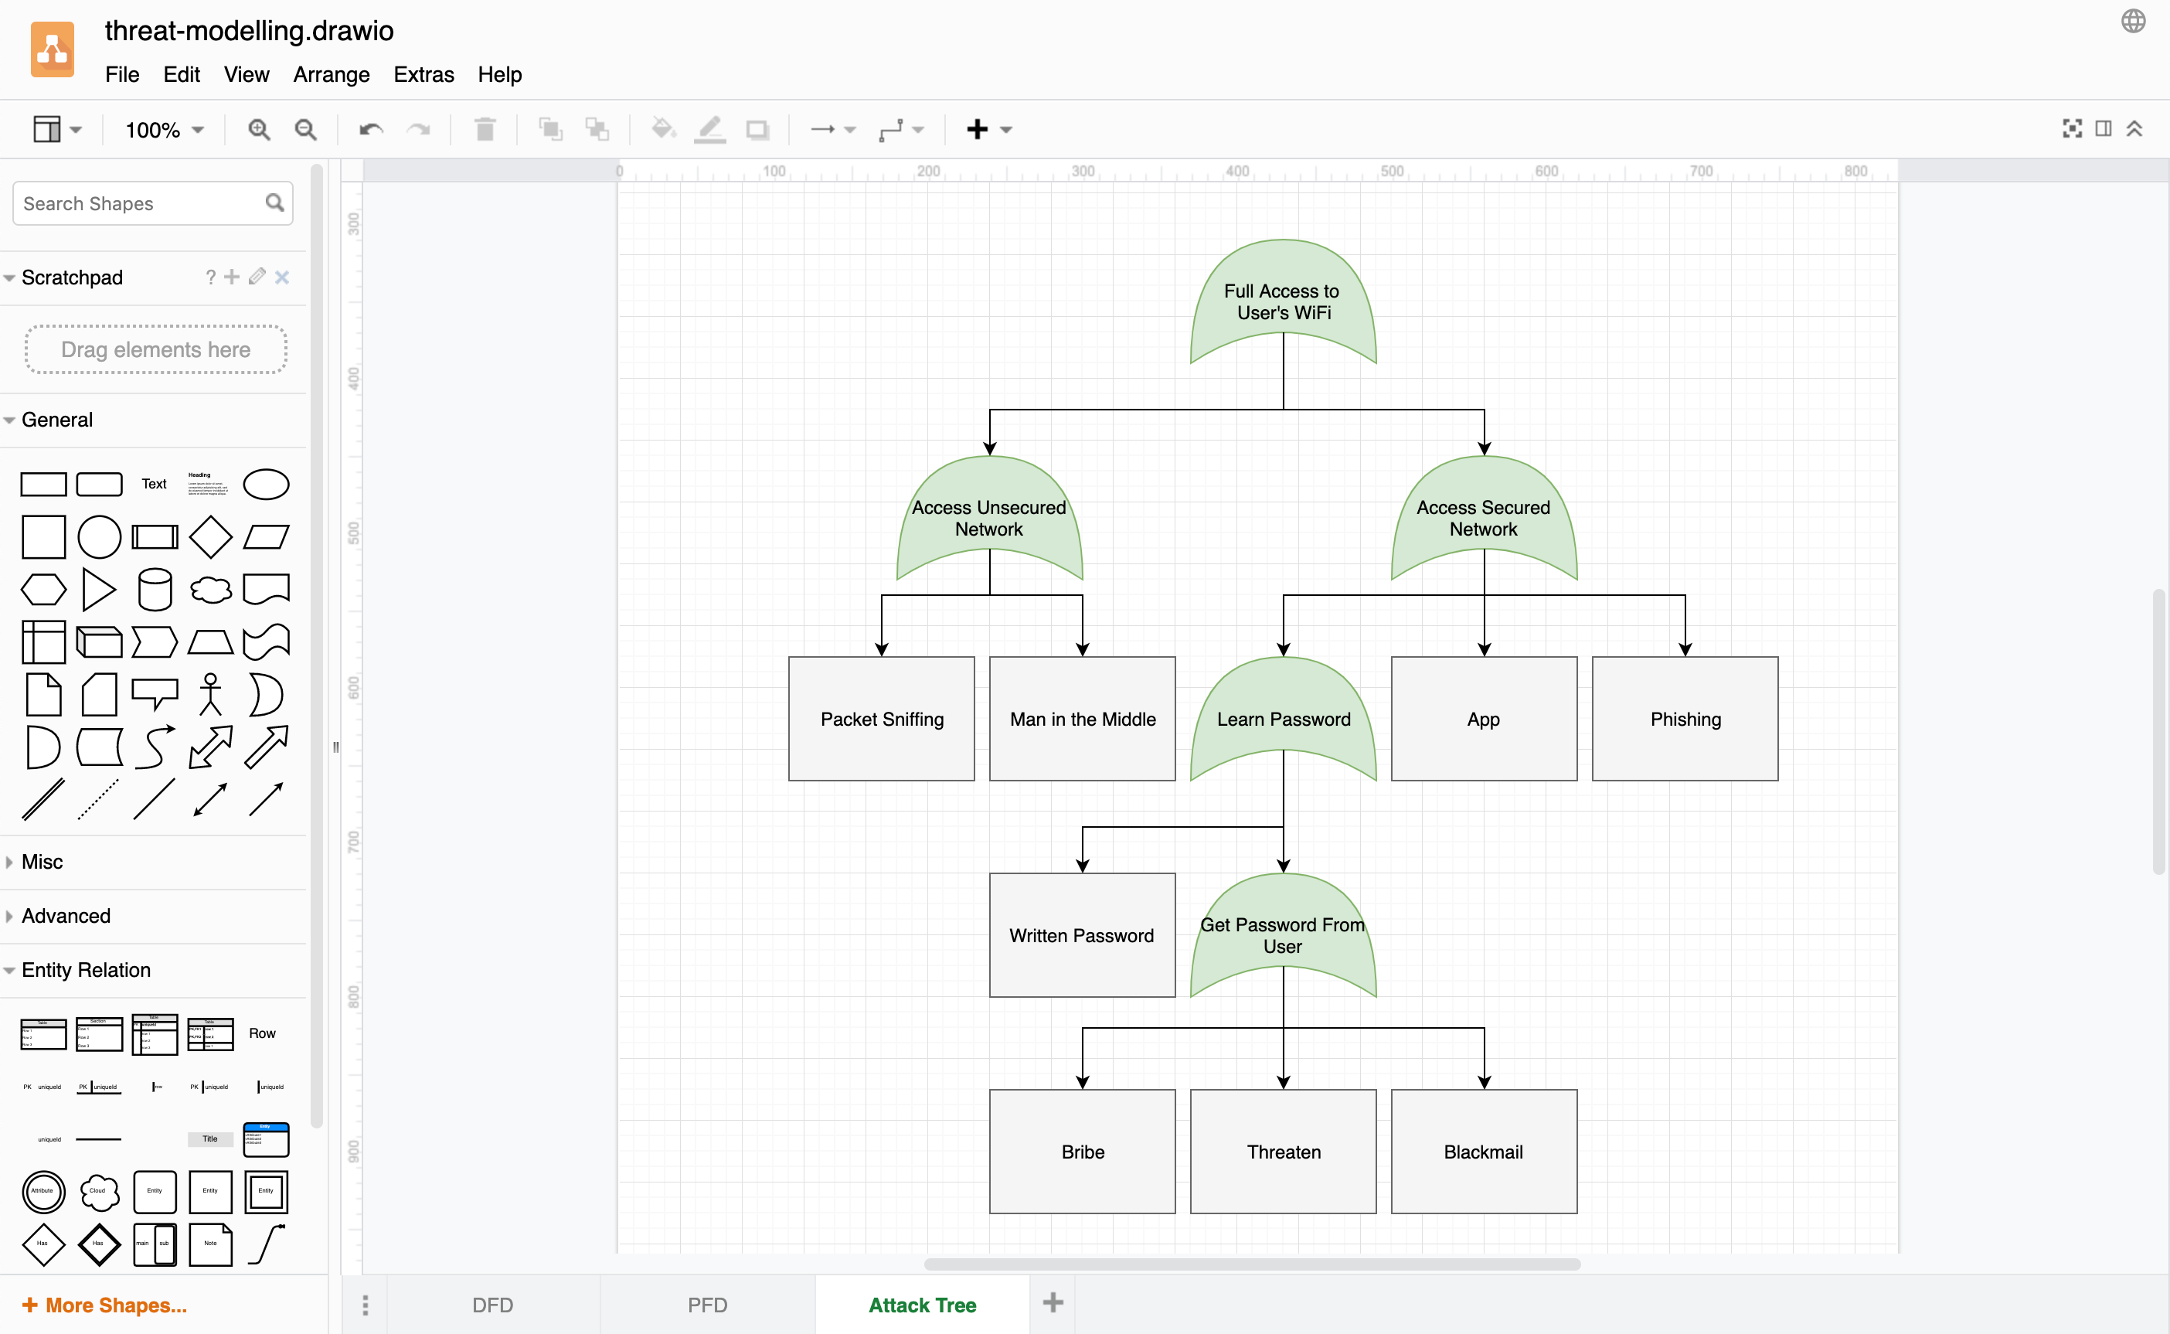The height and width of the screenshot is (1334, 2170).
Task: Expand the General shapes section
Action: click(57, 418)
